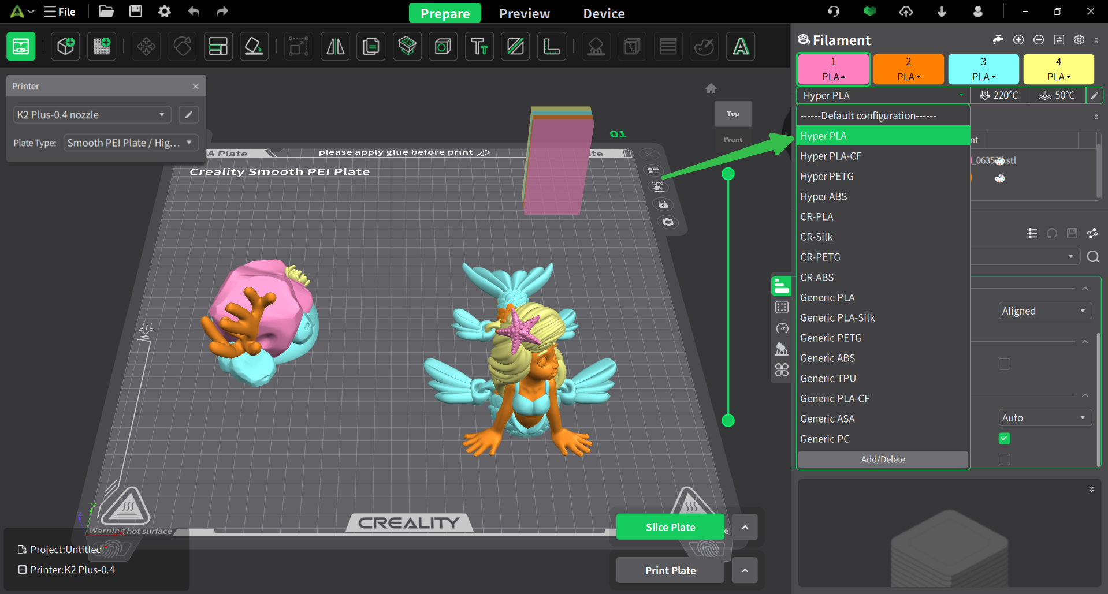Select the Prepare tab
Screen dimensions: 1108x594
coord(445,13)
